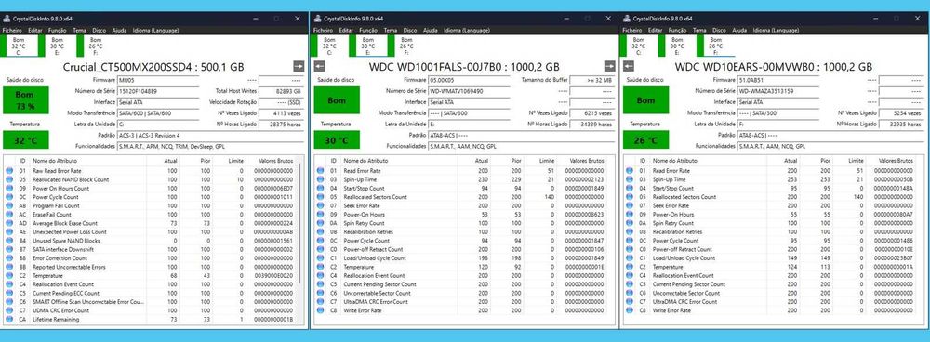Open Editar menu in Crucial window

click(35, 31)
